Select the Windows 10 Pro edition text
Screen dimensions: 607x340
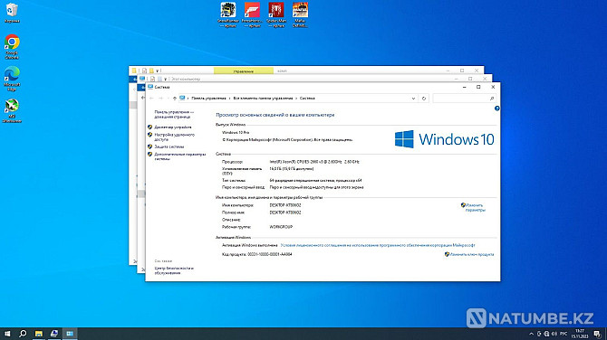click(236, 133)
